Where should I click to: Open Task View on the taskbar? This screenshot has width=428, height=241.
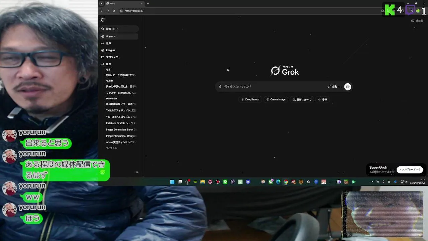point(180,182)
